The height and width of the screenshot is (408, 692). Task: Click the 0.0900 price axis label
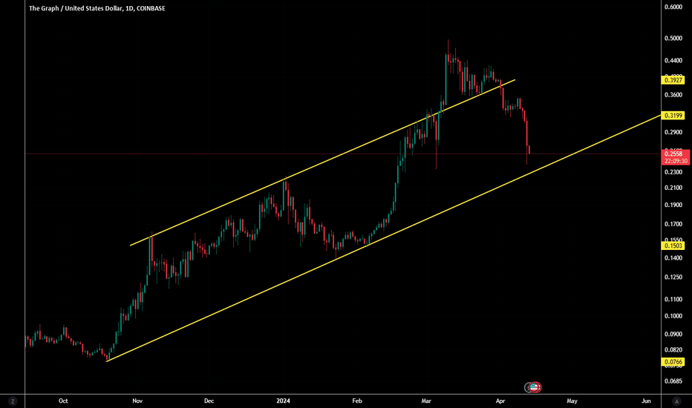[673, 335]
